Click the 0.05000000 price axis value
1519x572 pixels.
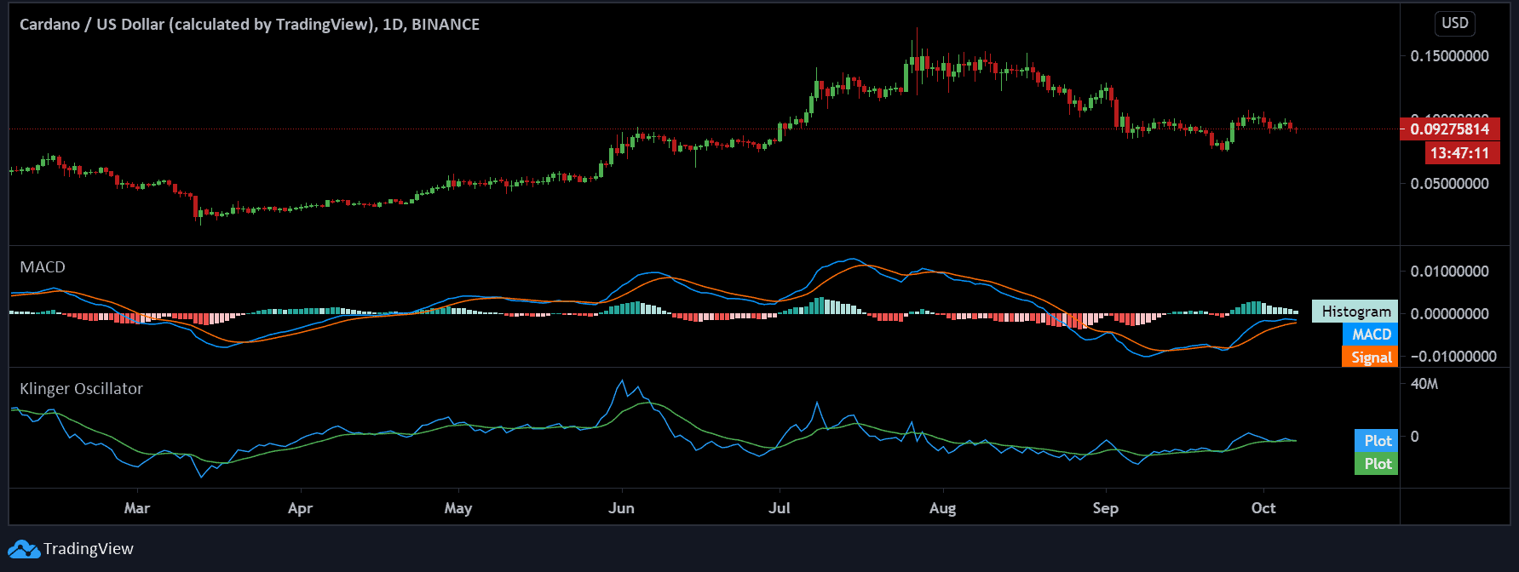1450,184
